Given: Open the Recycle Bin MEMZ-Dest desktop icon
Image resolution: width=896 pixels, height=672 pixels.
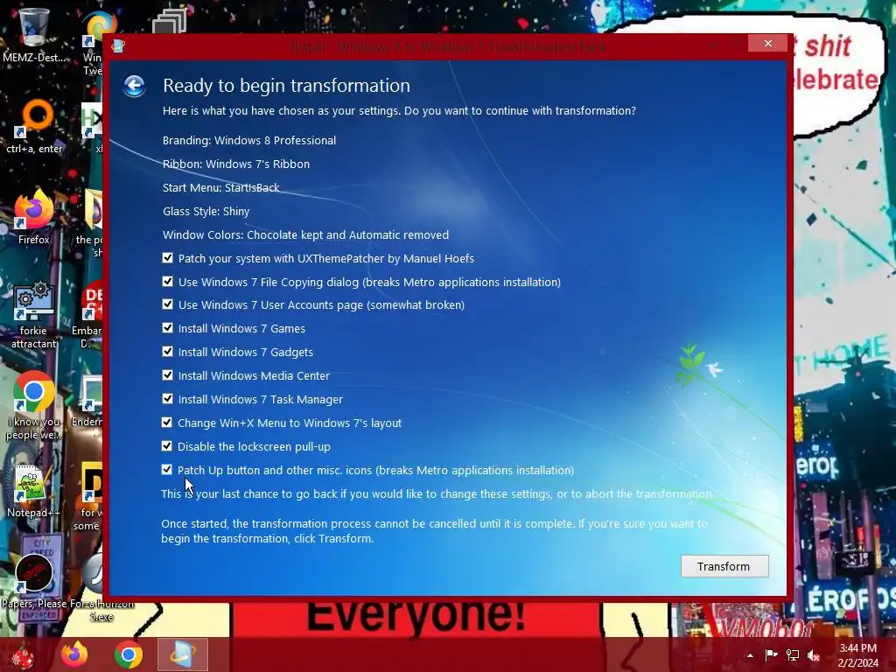Looking at the screenshot, I should tap(33, 34).
